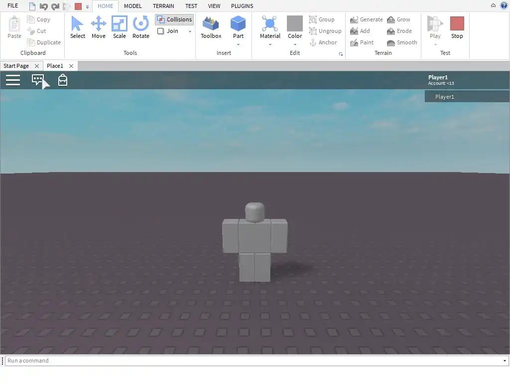Viewport: 510px width, 383px height.
Task: Open the Studio help icon
Action: coord(504,5)
